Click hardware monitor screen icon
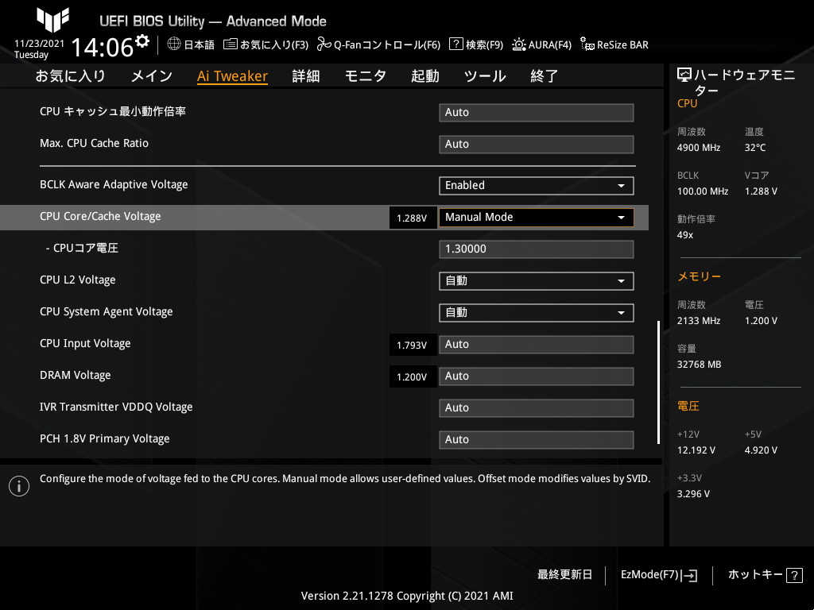Viewport: 814px width, 610px height. point(684,75)
